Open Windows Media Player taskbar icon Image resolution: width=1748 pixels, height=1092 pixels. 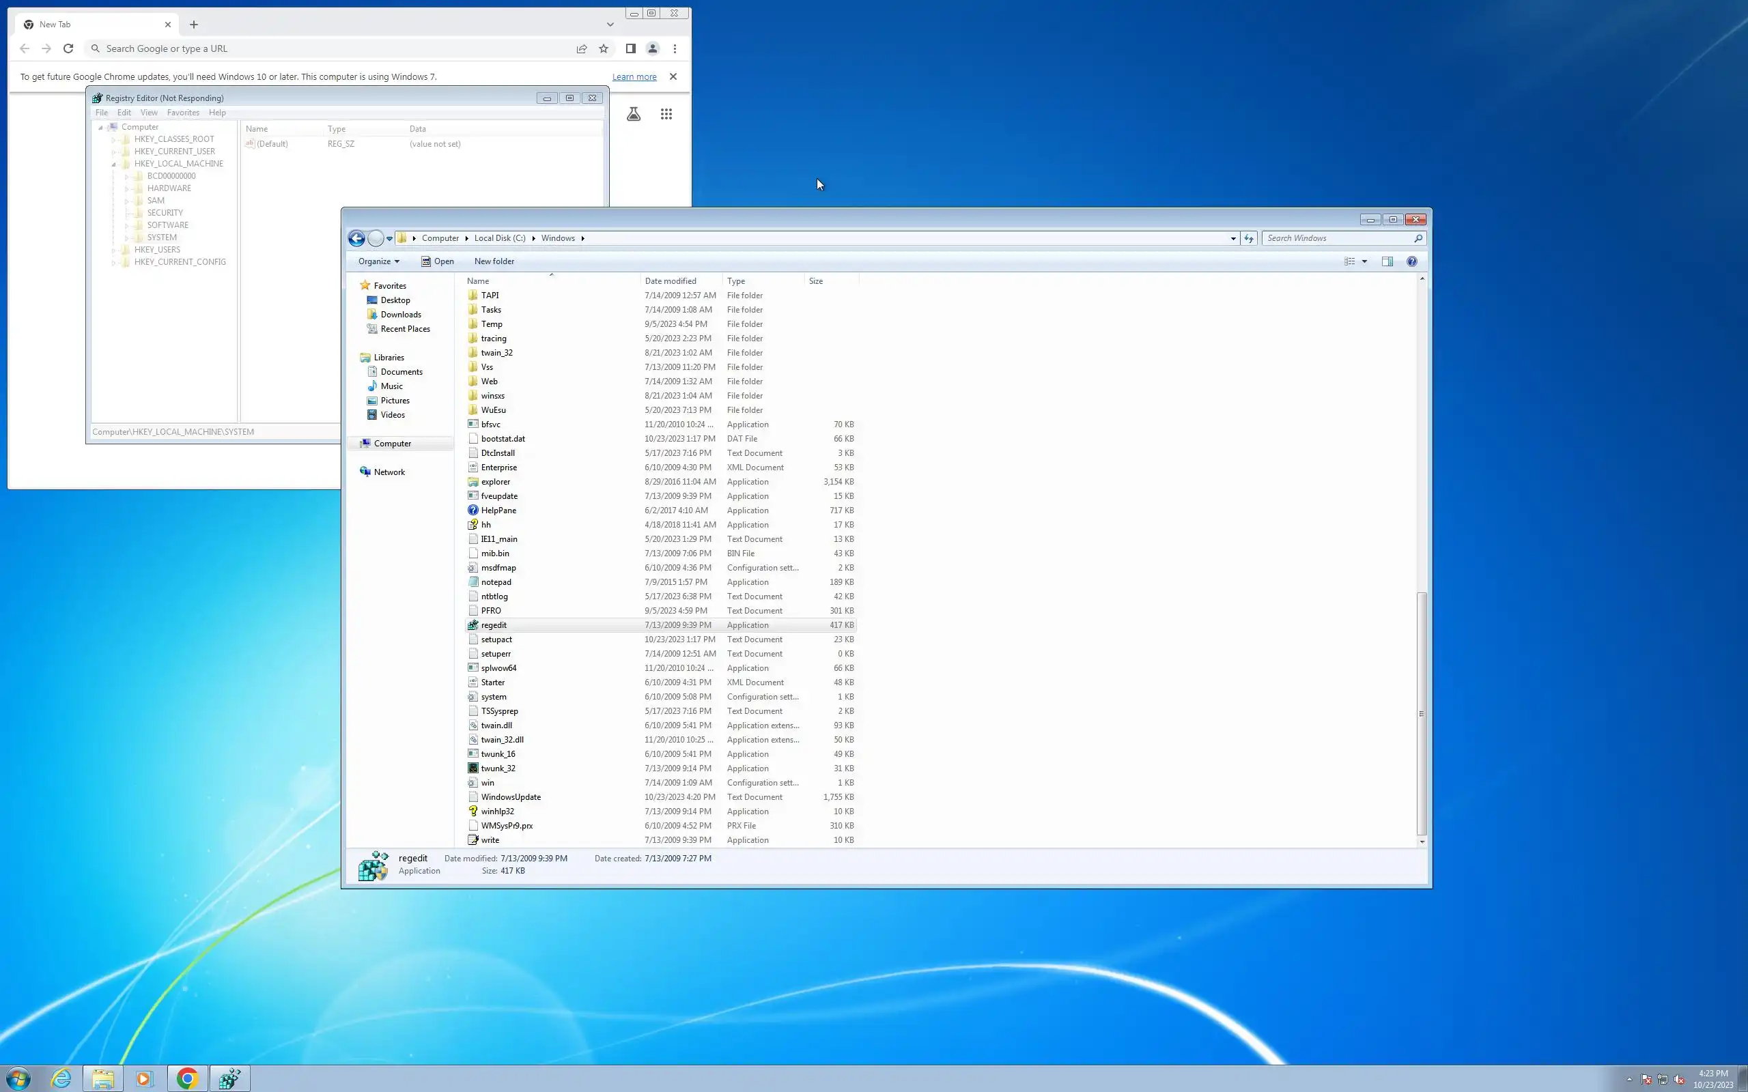pos(143,1078)
